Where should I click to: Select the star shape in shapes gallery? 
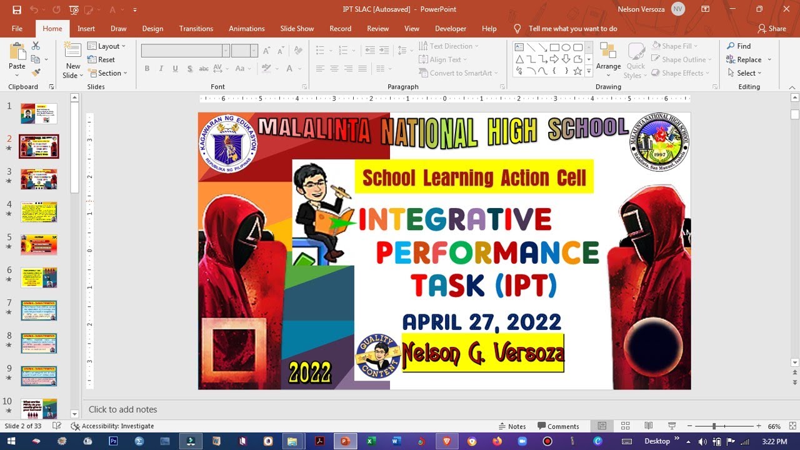point(577,71)
